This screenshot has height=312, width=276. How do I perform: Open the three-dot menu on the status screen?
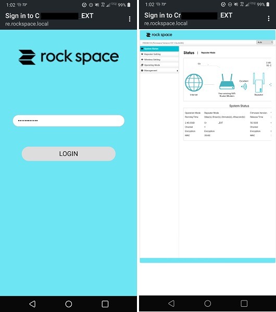click(269, 19)
